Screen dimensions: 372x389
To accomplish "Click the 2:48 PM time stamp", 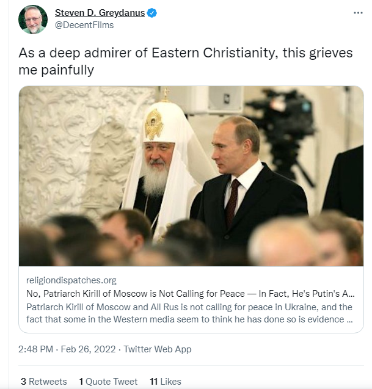I will point(35,349).
